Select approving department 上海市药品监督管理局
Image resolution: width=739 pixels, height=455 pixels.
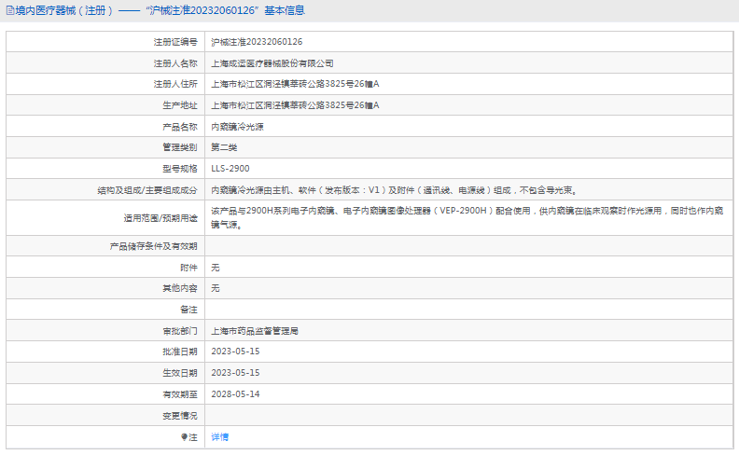[255, 331]
